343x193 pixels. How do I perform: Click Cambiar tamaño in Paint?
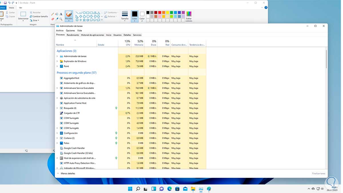[39, 17]
